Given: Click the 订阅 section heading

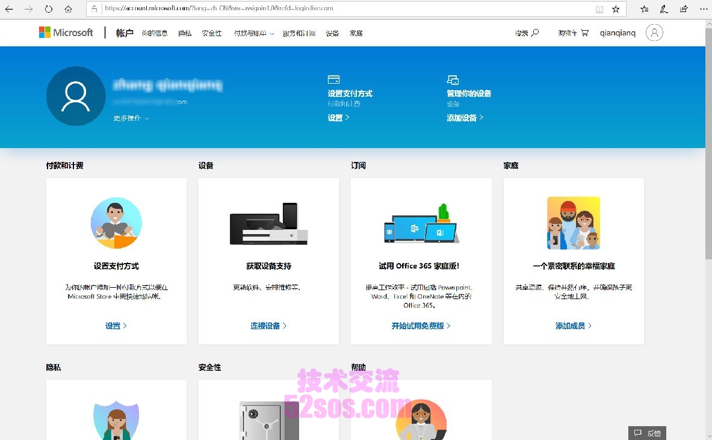Looking at the screenshot, I should [x=358, y=166].
